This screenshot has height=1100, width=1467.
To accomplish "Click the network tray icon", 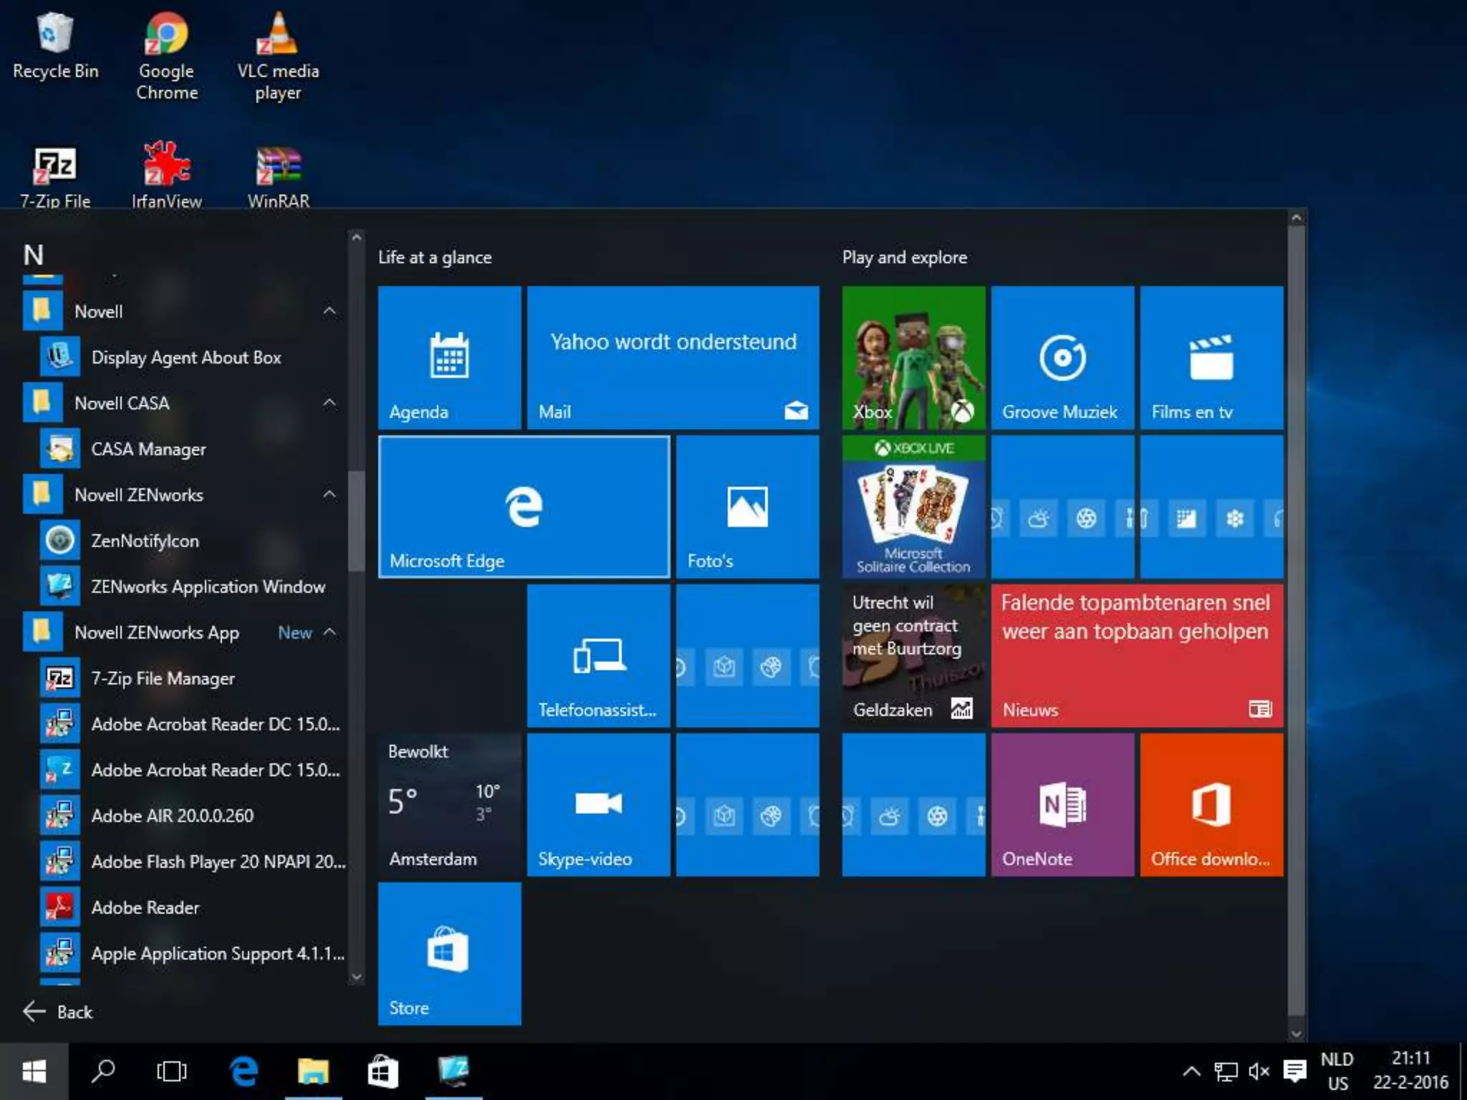I will [x=1226, y=1071].
